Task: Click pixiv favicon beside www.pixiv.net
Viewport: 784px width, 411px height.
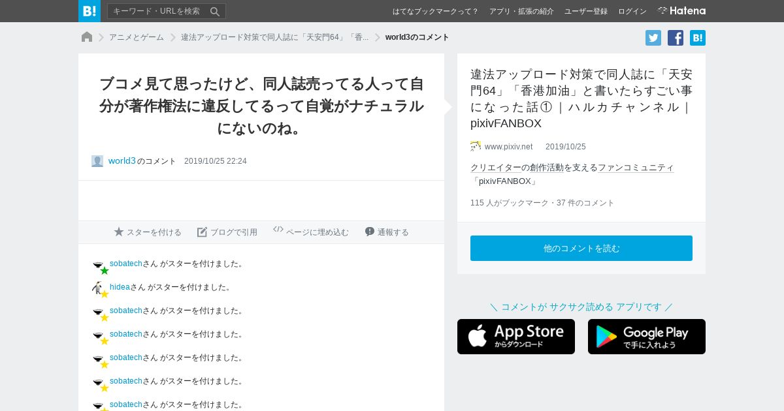Action: (x=476, y=146)
